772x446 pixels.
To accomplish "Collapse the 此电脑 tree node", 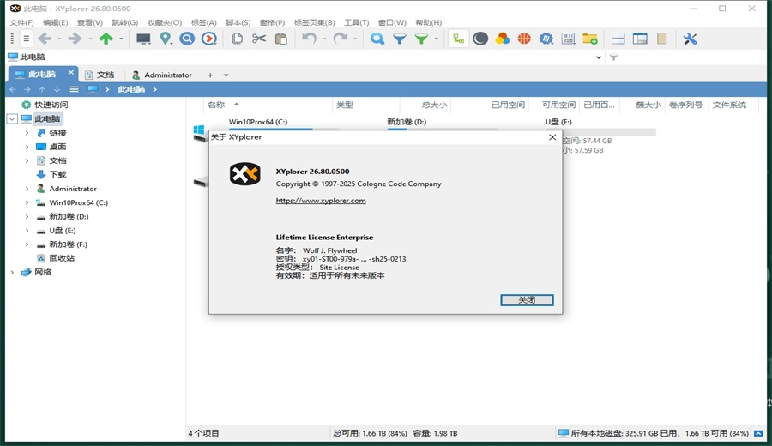I will tap(12, 118).
